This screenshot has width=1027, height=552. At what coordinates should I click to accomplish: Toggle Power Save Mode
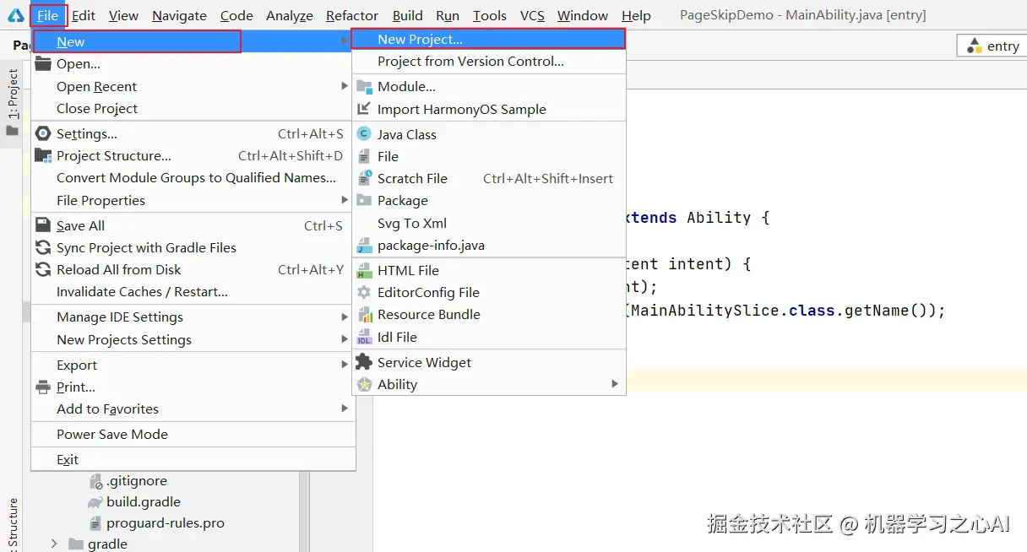coord(193,434)
